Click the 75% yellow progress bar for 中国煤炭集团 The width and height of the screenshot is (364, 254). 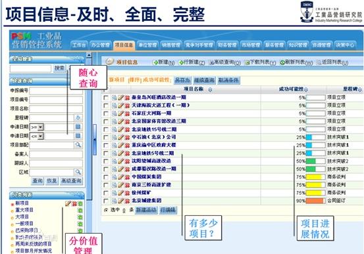pos(315,177)
